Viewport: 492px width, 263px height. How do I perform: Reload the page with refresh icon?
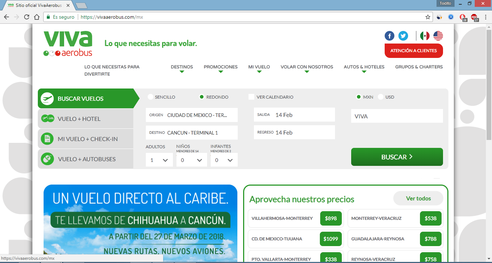coord(27,17)
